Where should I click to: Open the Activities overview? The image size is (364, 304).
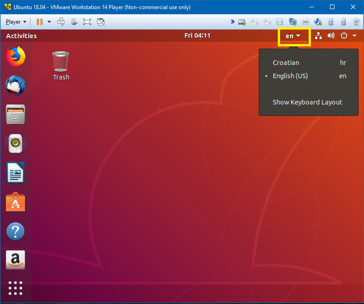pos(21,36)
